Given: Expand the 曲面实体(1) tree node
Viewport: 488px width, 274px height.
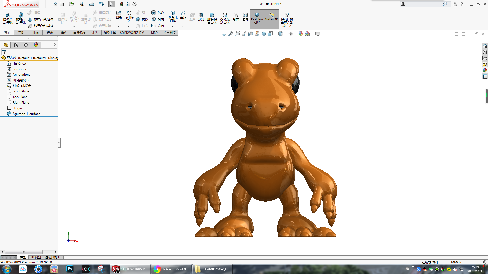Looking at the screenshot, I should click(3, 80).
